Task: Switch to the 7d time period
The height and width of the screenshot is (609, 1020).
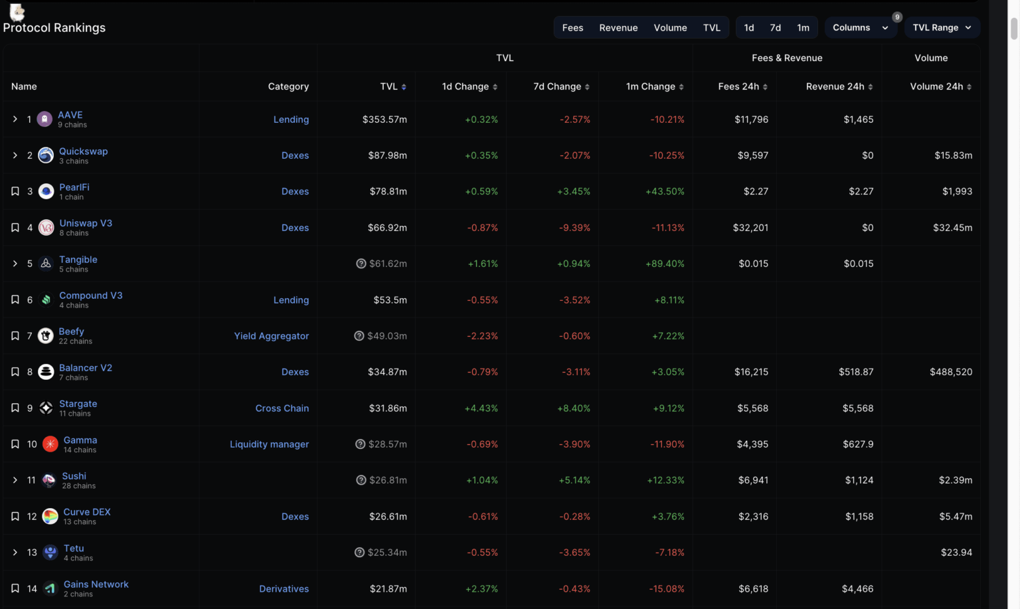Action: [x=776, y=28]
